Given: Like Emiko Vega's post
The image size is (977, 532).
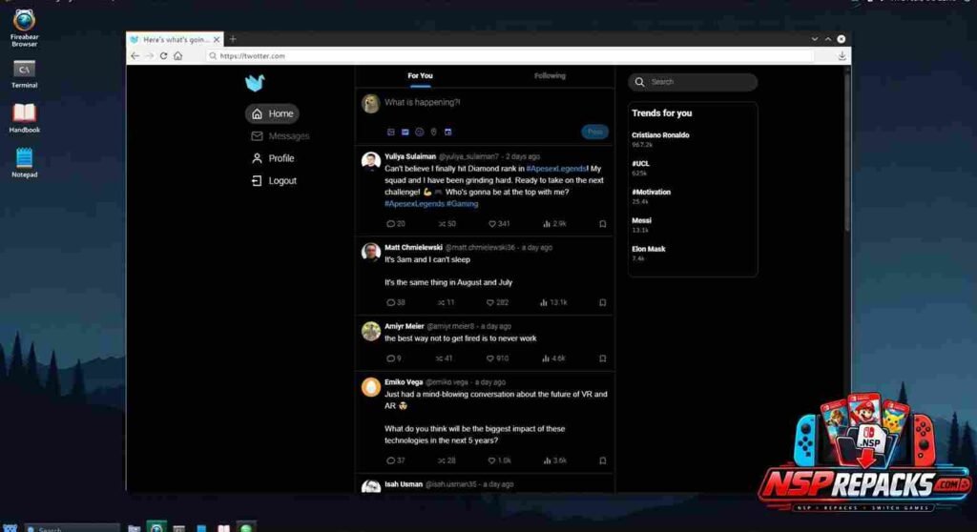Looking at the screenshot, I should (x=499, y=461).
